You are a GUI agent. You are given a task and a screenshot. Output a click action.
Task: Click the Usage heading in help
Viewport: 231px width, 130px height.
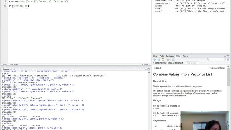[x=157, y=100]
